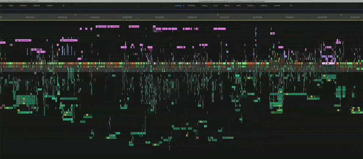Switch to the Effects workspace tab
Viewport: 363px width, 159px height.
pos(227,5)
